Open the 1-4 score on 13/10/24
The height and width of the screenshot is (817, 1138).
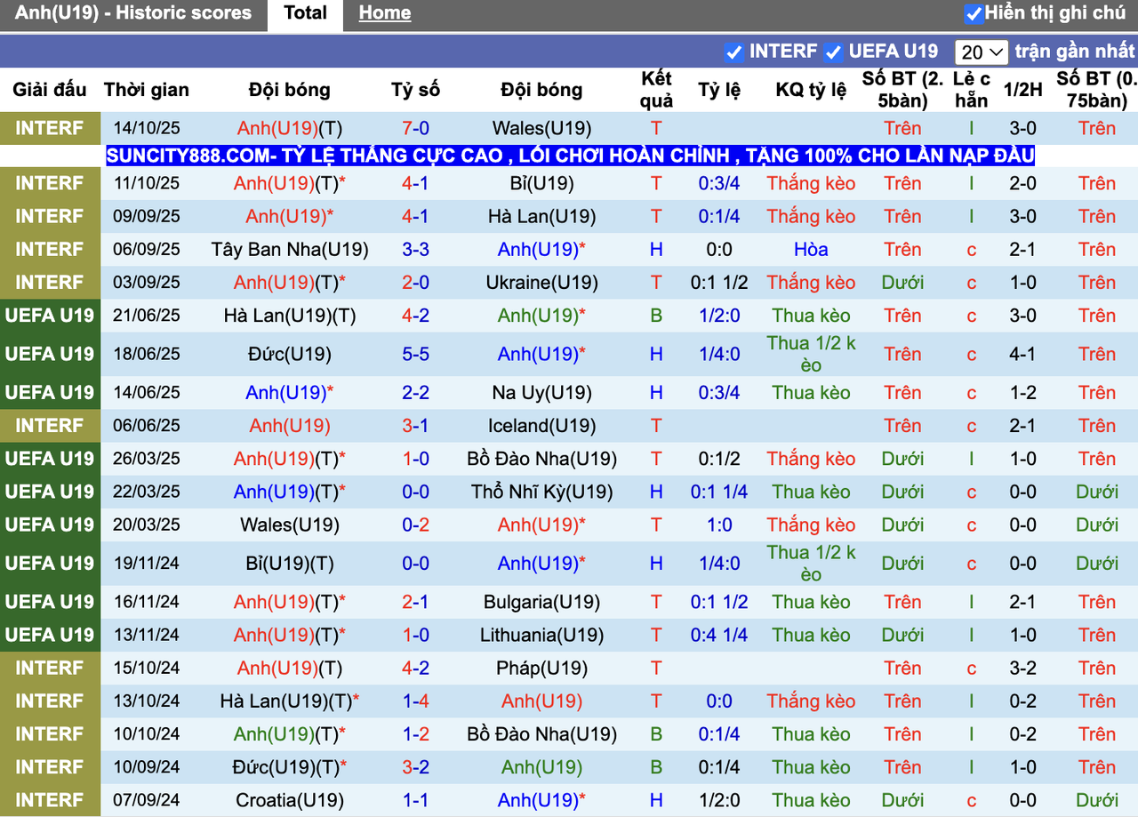point(415,701)
